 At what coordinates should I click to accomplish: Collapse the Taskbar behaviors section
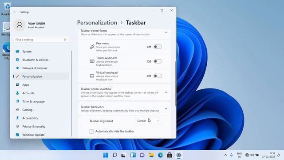click(166, 108)
